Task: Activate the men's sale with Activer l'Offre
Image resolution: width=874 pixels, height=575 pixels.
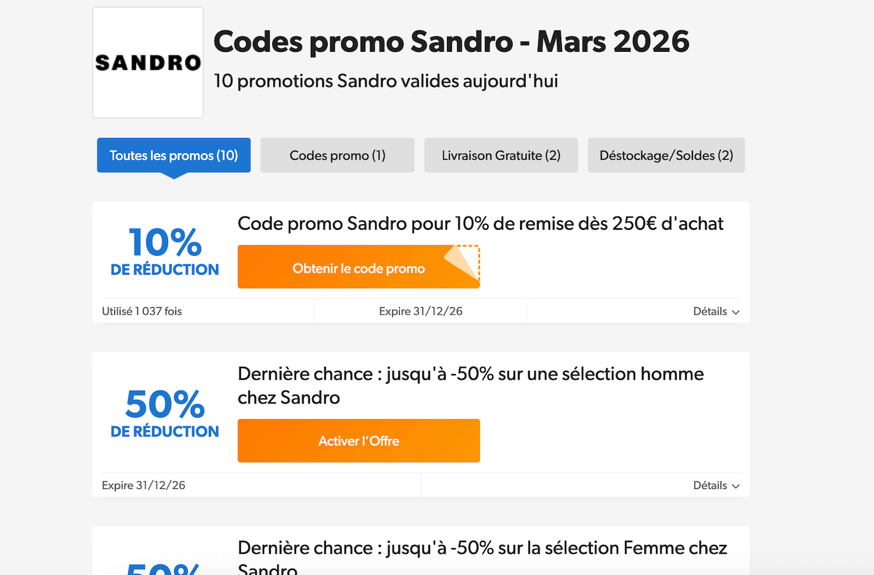Action: (359, 441)
